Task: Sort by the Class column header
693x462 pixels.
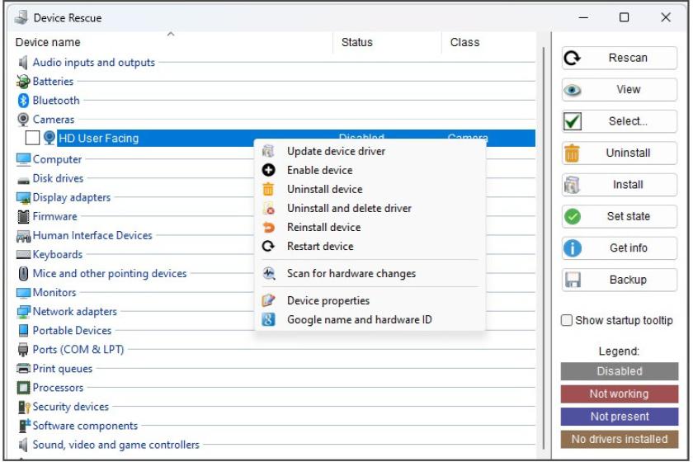Action: pyautogui.click(x=488, y=42)
